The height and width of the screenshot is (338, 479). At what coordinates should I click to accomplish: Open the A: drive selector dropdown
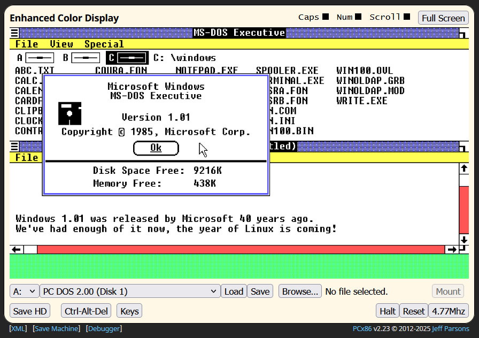24,291
